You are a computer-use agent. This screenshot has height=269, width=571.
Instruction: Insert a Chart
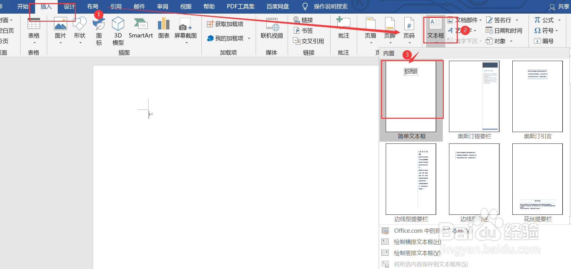pos(164,29)
